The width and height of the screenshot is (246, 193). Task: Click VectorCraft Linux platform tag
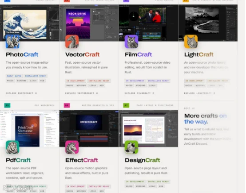(93, 85)
